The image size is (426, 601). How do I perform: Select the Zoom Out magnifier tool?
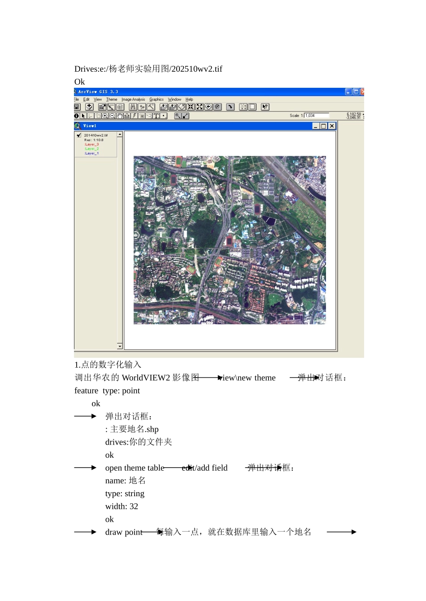(x=112, y=116)
